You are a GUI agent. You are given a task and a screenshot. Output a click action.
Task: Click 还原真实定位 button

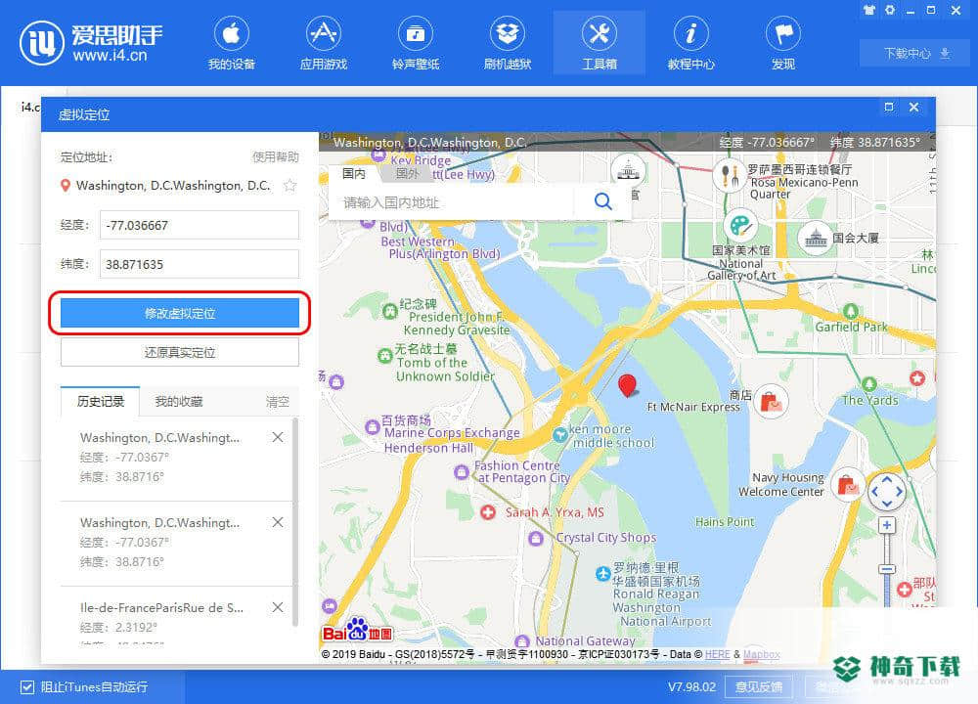[x=180, y=352]
